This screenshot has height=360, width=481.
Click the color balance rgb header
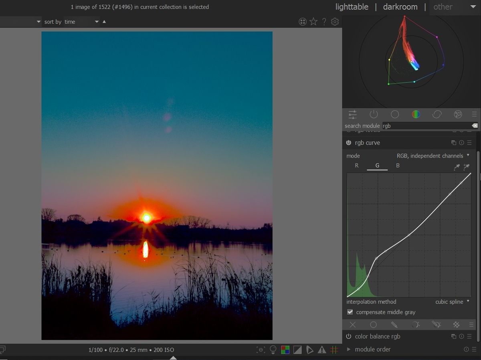[409, 336]
